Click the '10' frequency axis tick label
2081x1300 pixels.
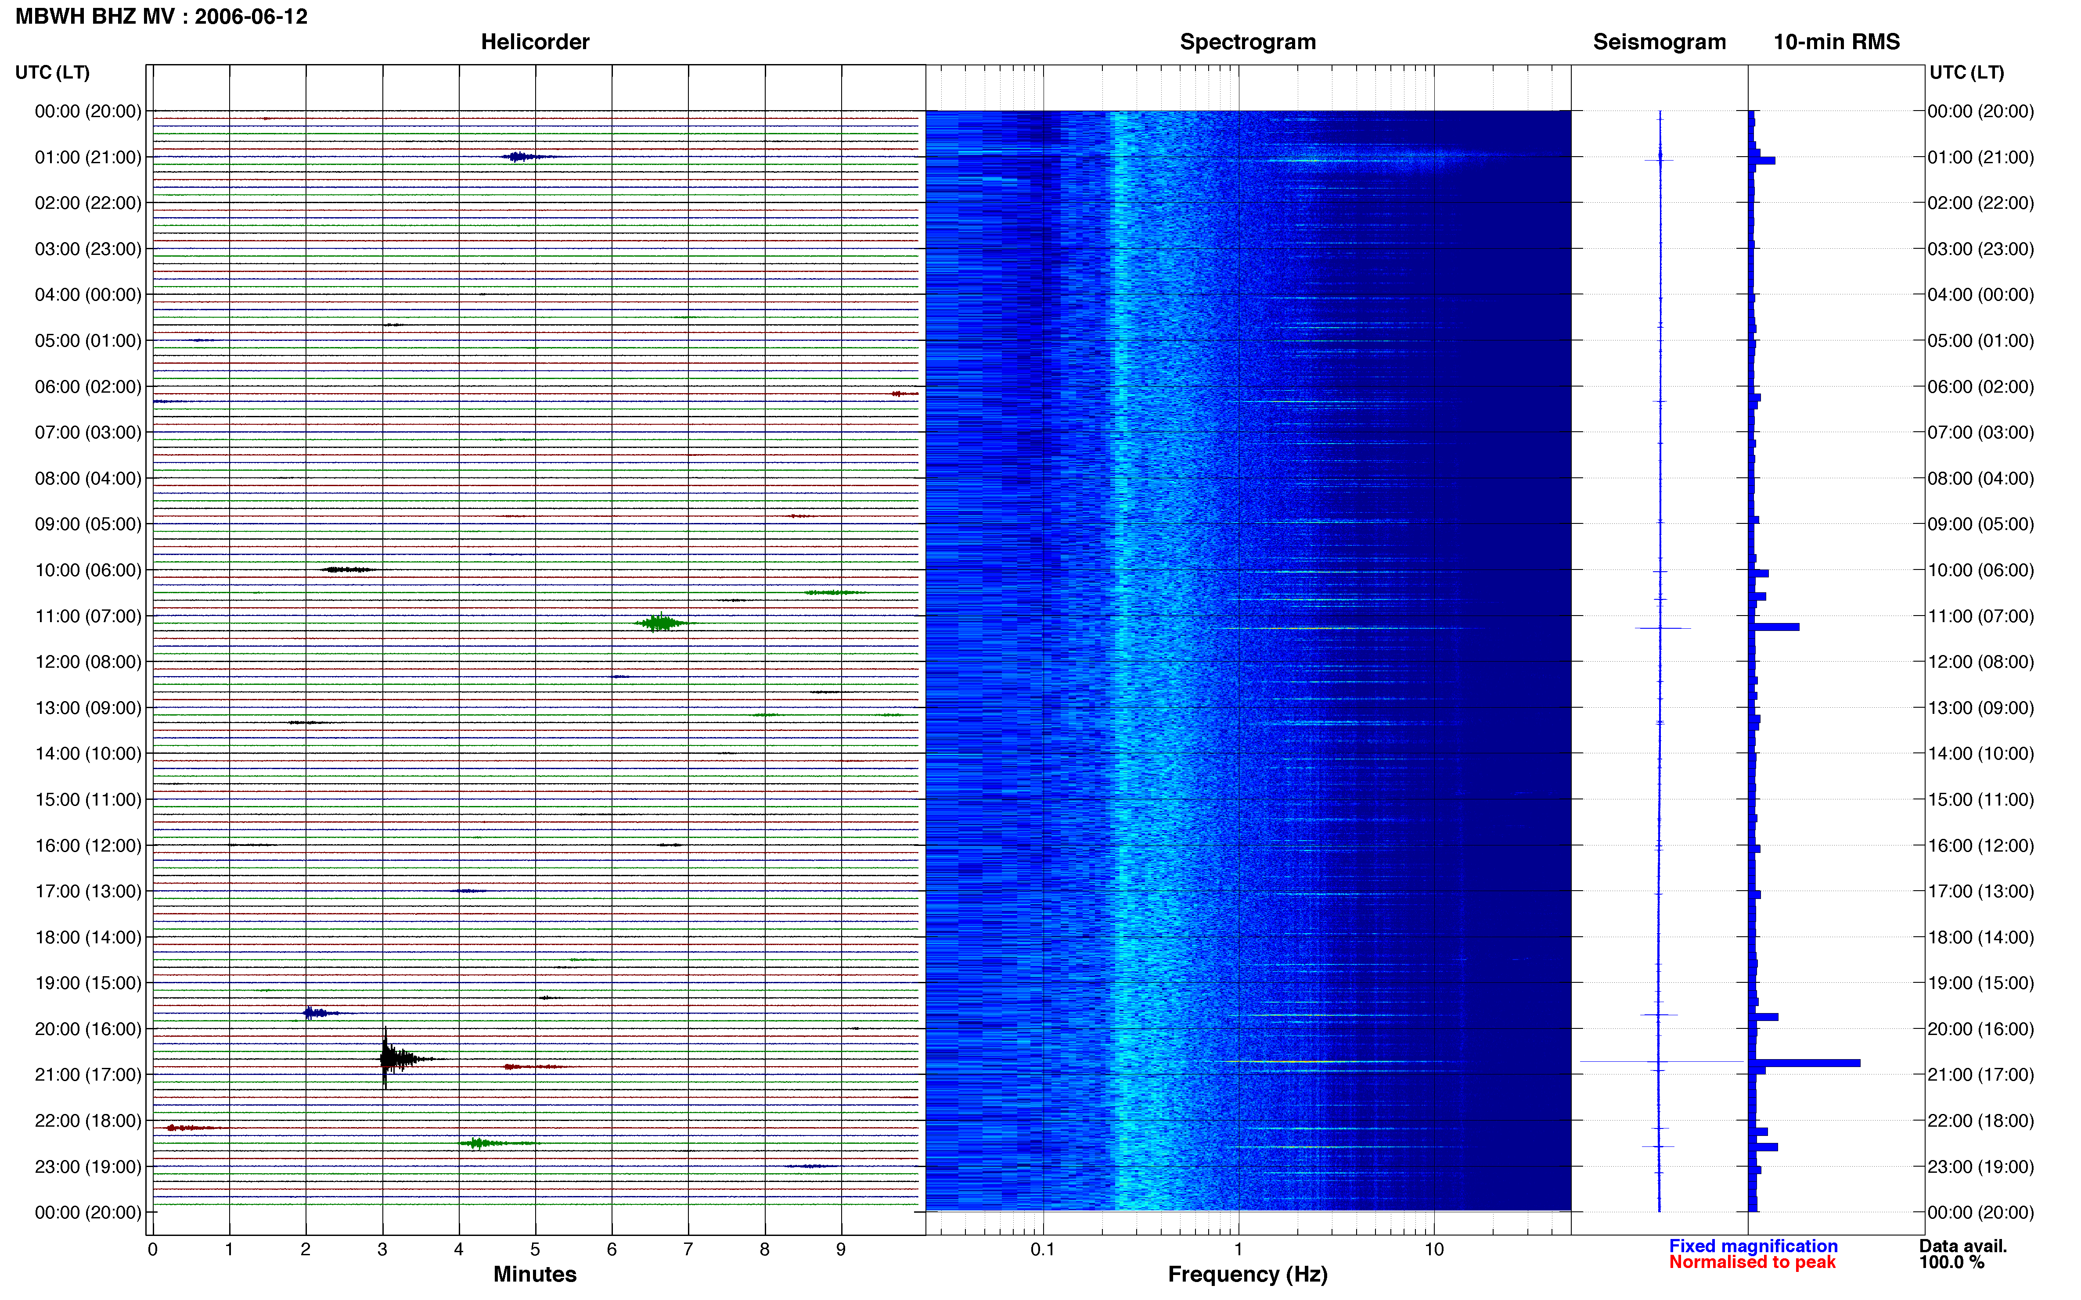(1433, 1248)
